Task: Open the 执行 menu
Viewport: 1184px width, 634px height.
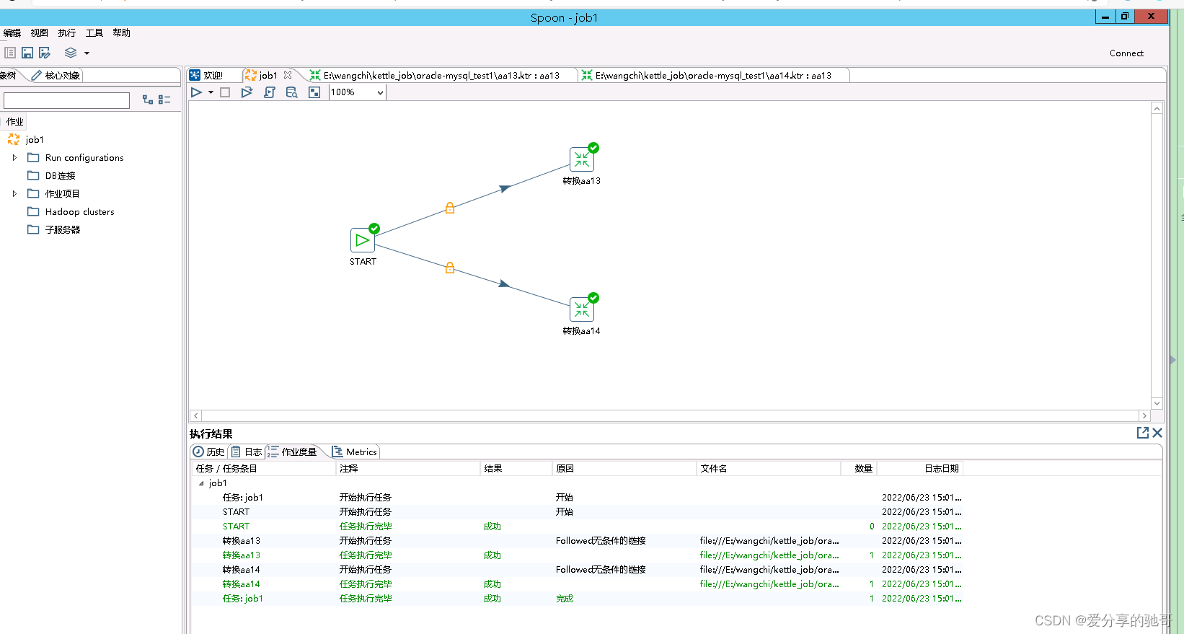Action: 67,32
